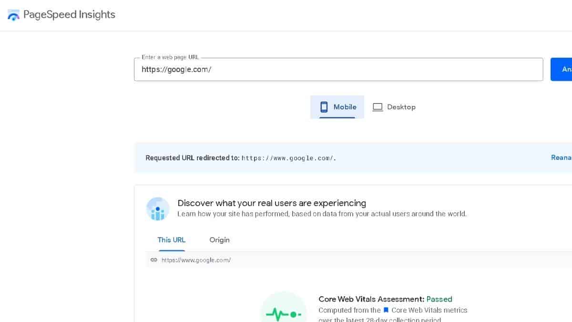Click the mobile phone icon
The image size is (572, 322).
coord(324,107)
